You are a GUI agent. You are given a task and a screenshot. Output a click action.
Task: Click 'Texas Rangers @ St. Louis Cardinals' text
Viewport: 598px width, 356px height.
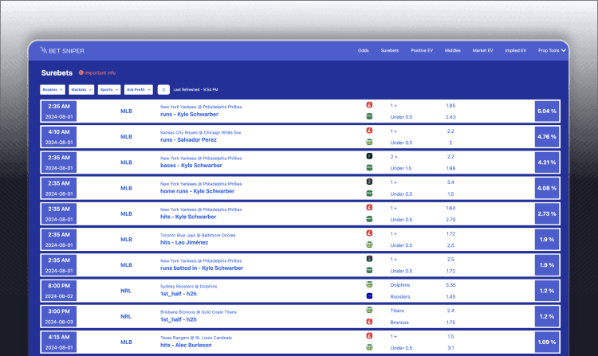point(196,338)
